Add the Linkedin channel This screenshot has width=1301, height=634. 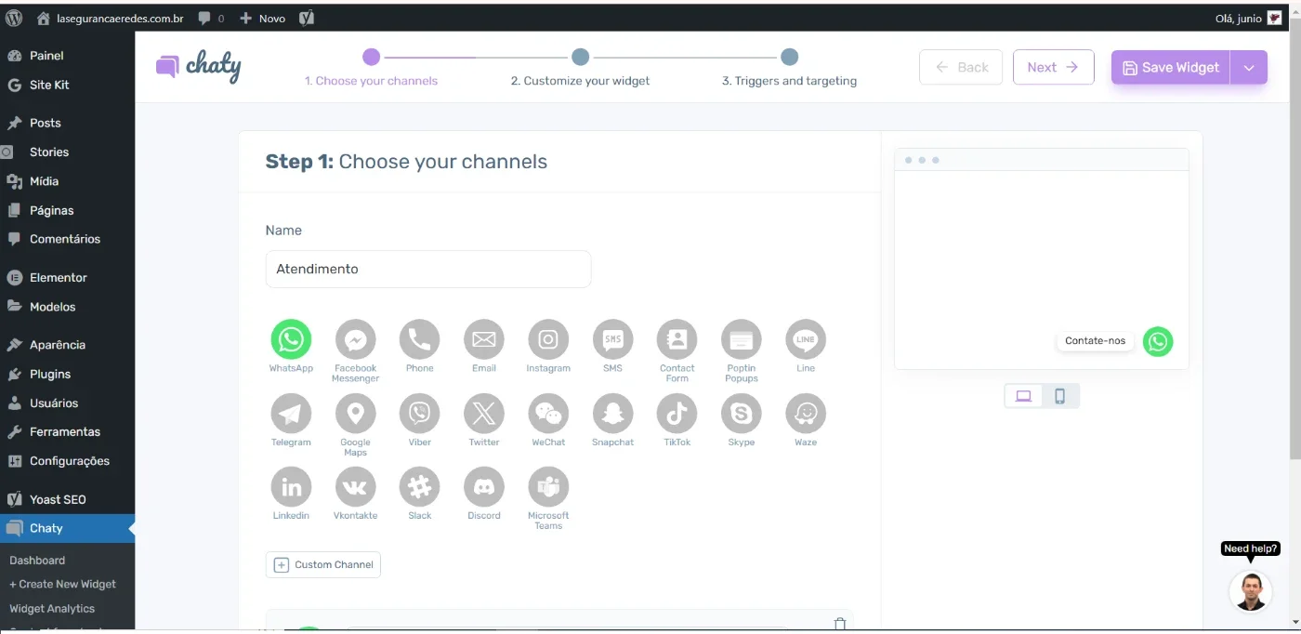[291, 486]
